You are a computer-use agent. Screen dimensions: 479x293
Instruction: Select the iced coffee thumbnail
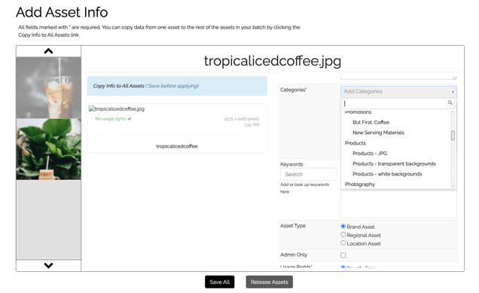pos(48,87)
